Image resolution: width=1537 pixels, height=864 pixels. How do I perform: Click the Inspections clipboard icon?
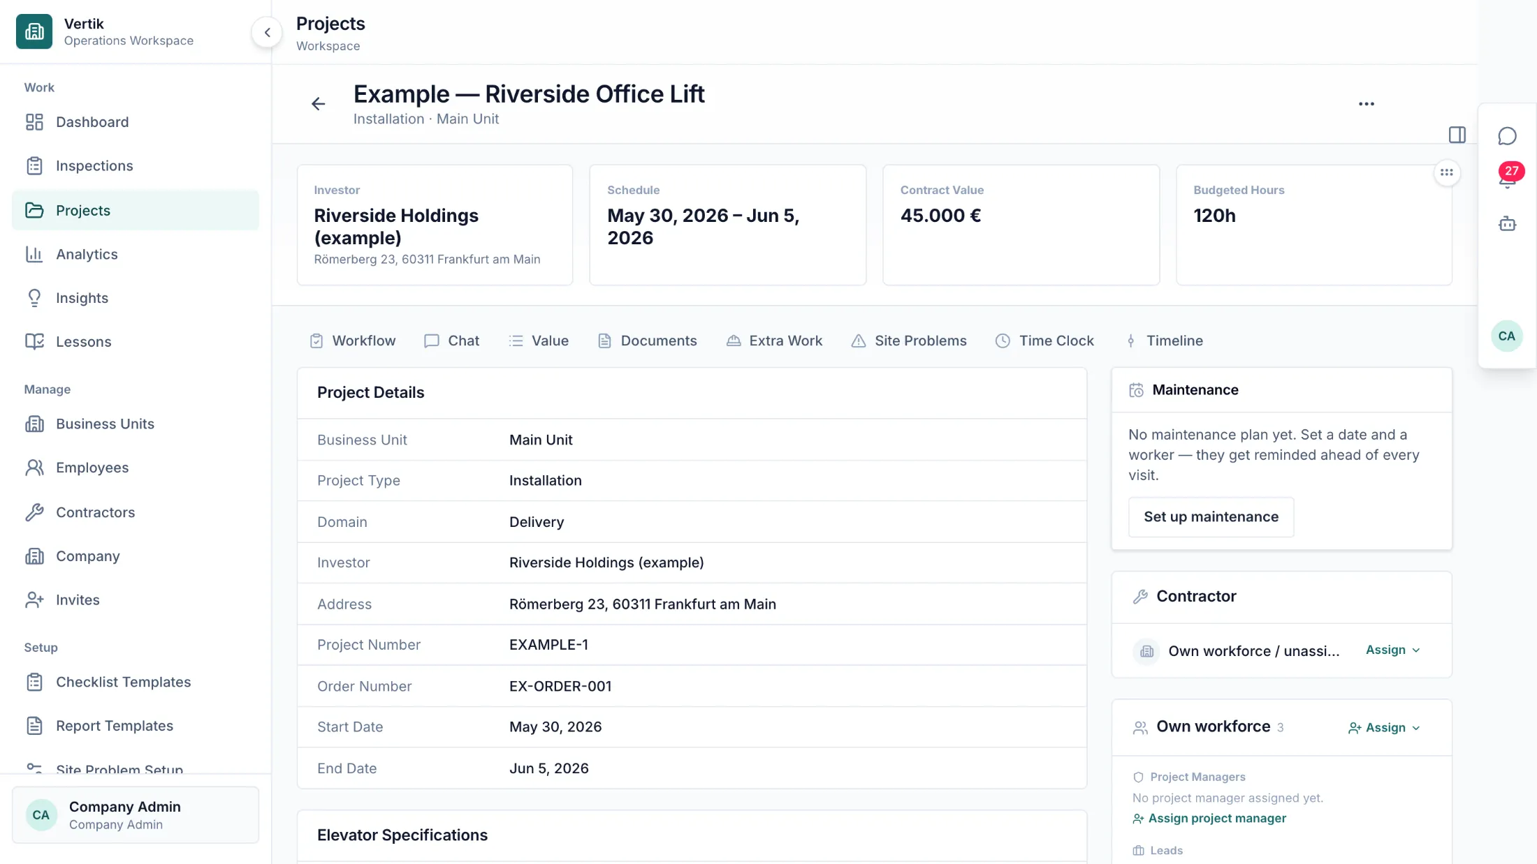(34, 166)
